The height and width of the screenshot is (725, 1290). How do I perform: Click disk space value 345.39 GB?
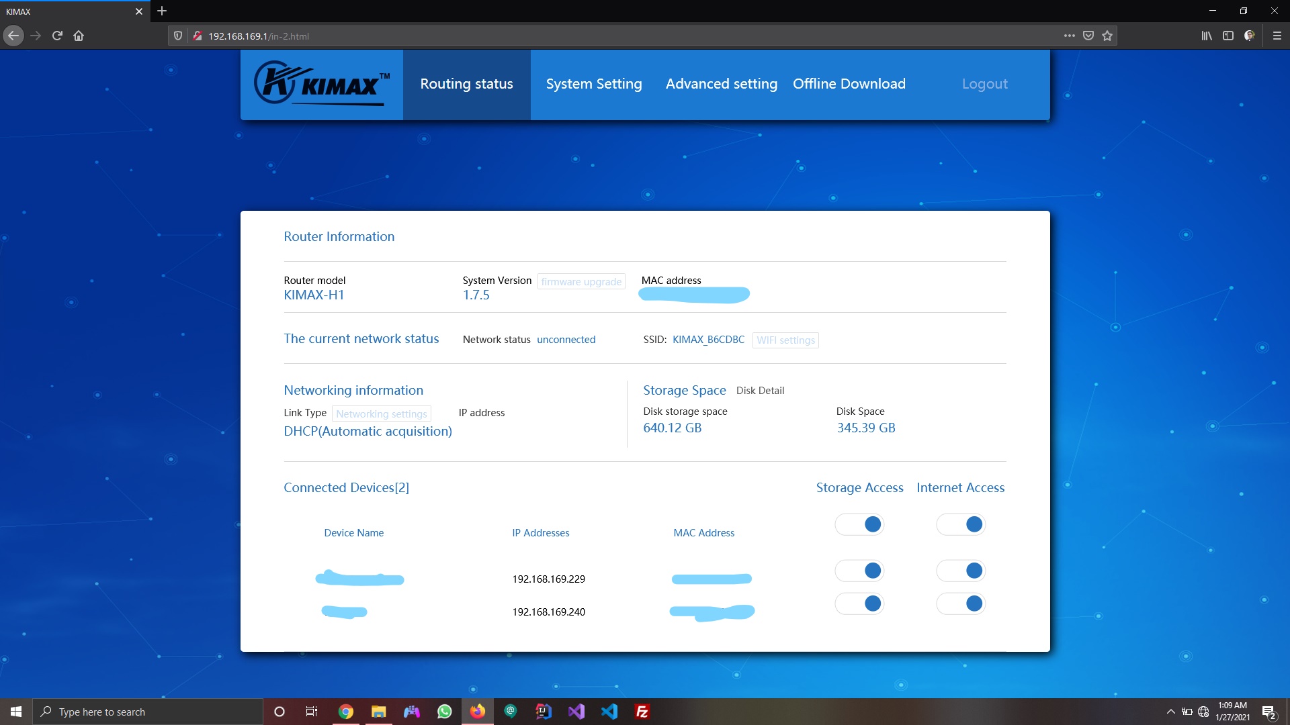click(x=866, y=428)
